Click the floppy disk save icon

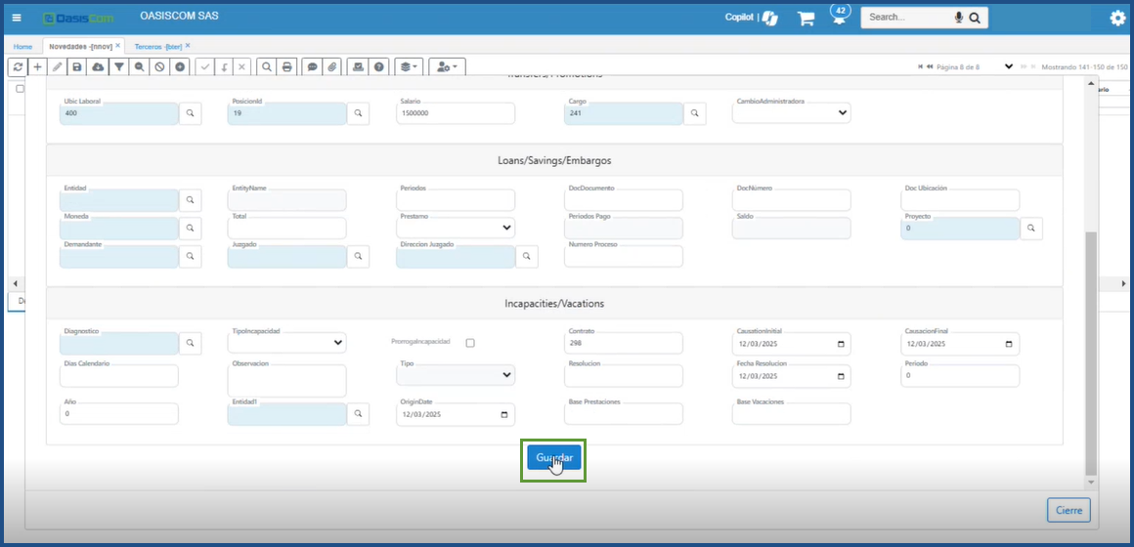point(77,66)
